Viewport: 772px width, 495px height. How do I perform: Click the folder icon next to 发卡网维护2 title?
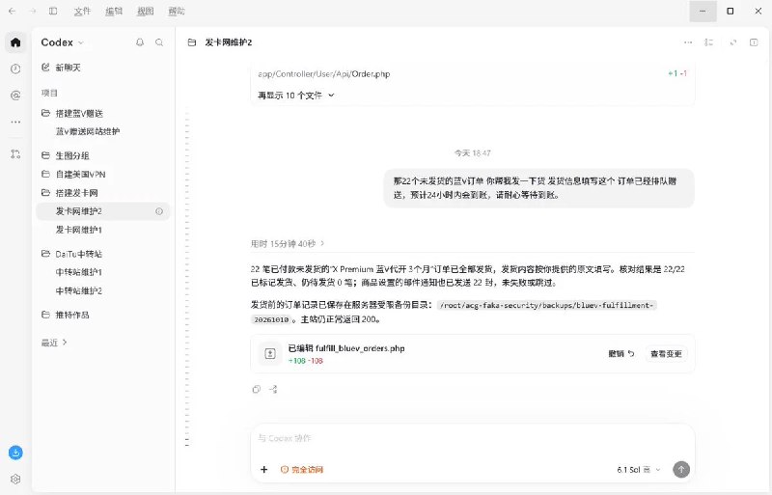tap(192, 42)
